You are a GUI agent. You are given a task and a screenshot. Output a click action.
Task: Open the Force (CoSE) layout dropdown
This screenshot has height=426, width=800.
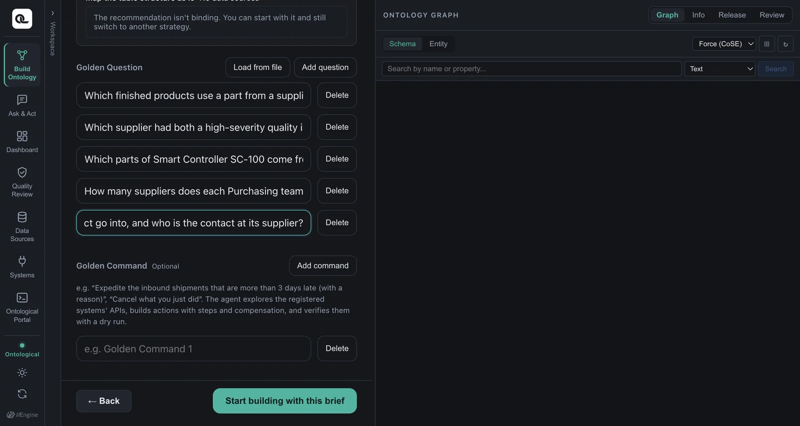724,44
